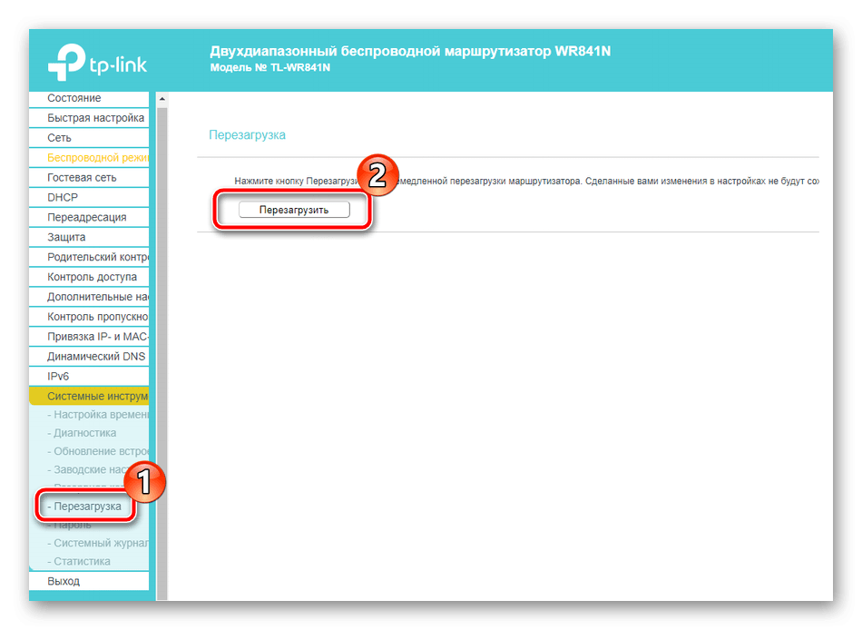Image resolution: width=862 pixels, height=630 pixels.
Task: Open Быстрая настройка in the sidebar
Action: click(x=95, y=118)
